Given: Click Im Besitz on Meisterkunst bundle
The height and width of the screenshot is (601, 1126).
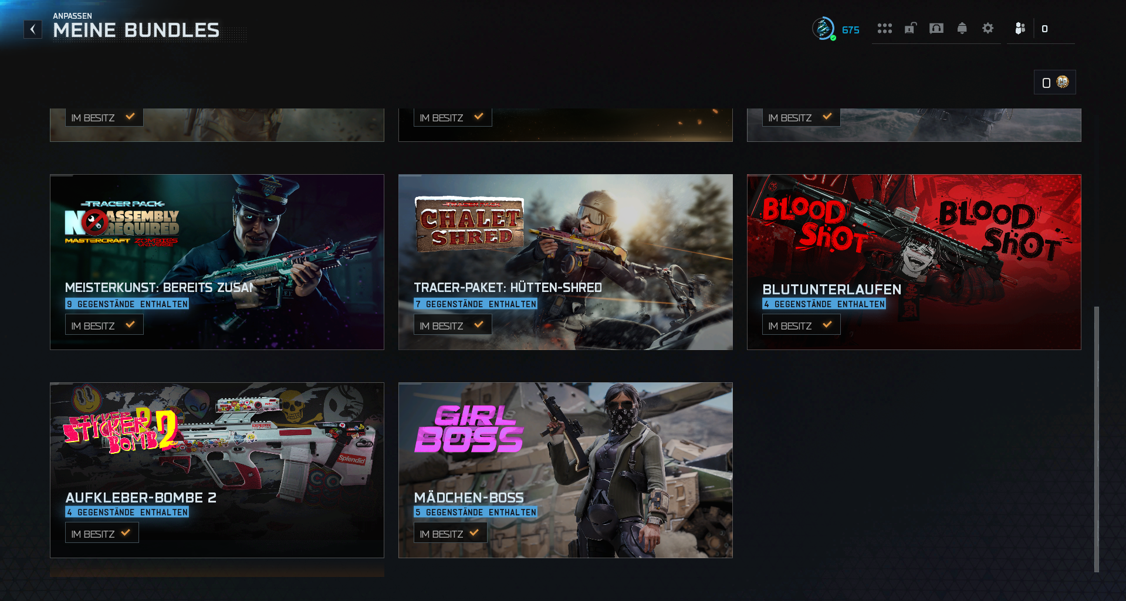Looking at the screenshot, I should [104, 325].
